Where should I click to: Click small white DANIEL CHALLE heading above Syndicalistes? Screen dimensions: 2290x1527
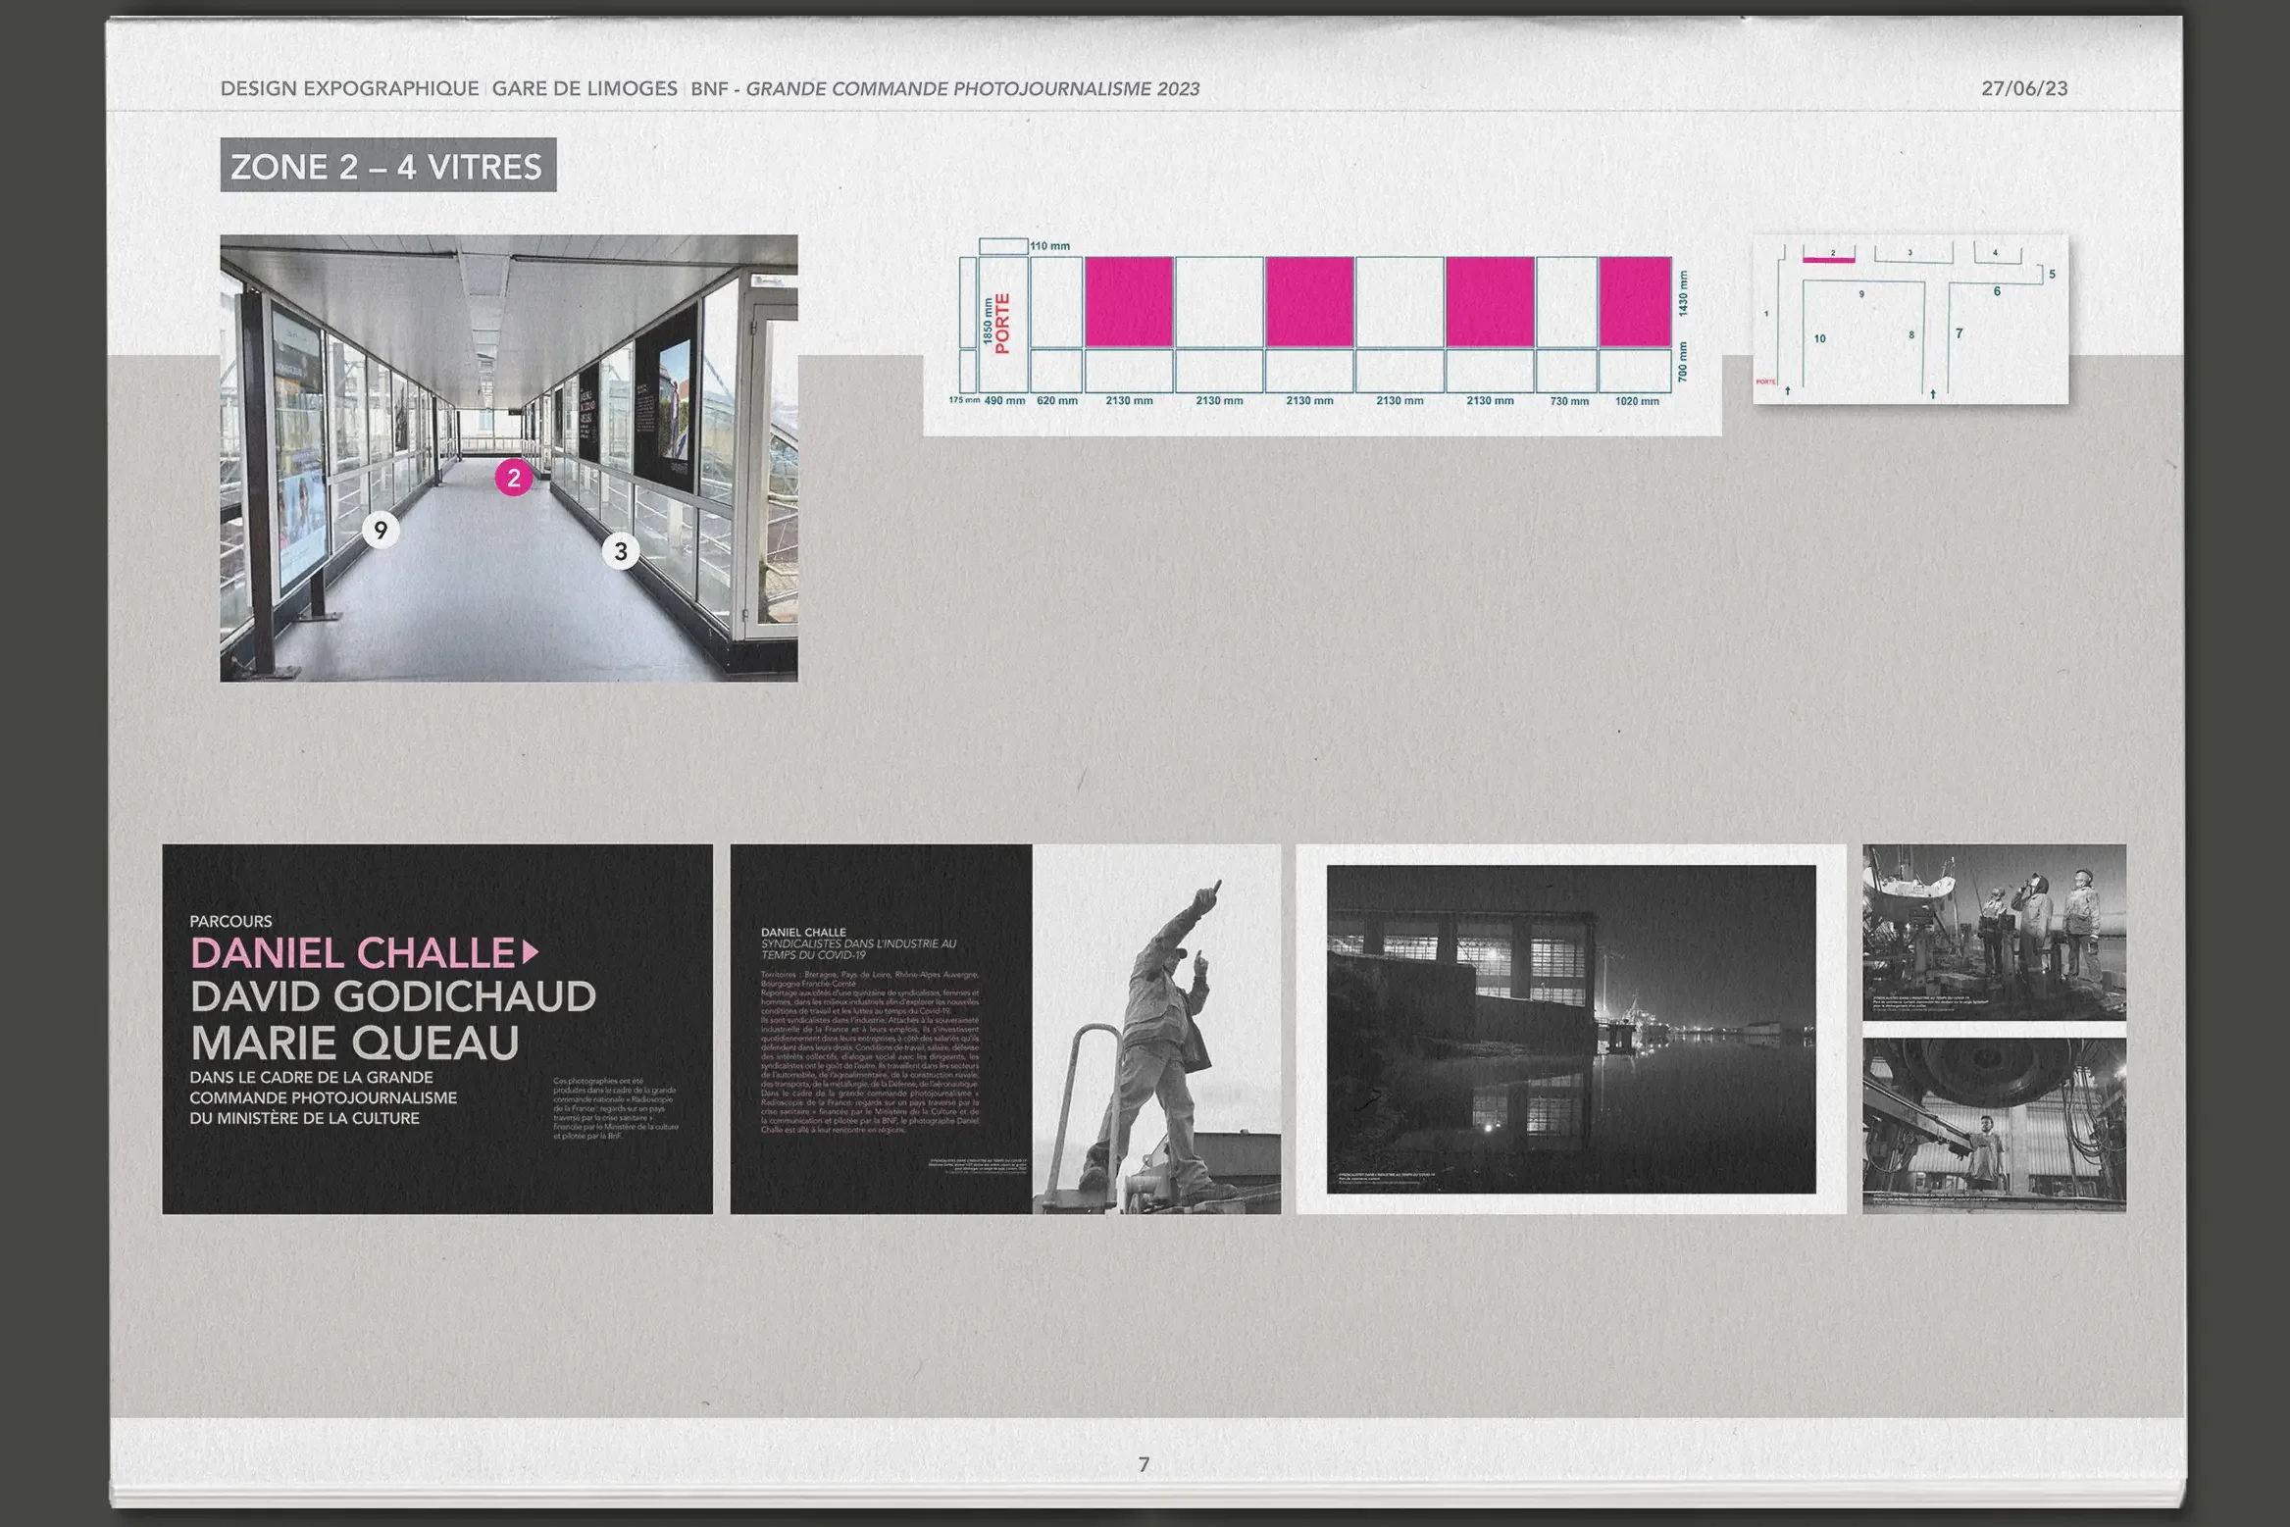coord(803,932)
